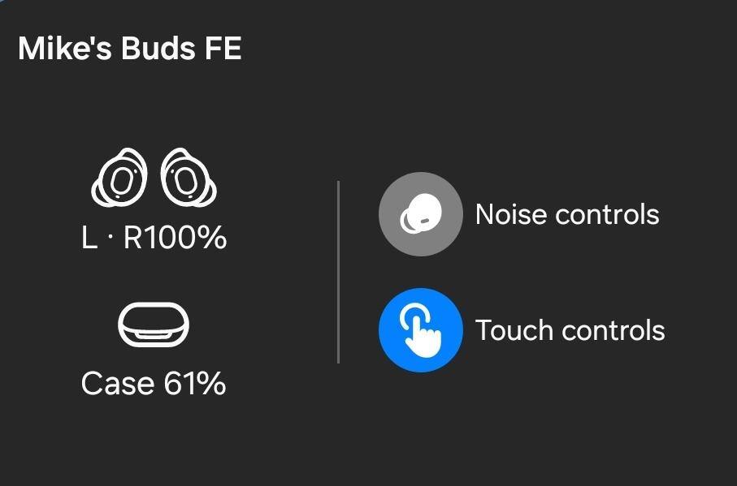This screenshot has width=737, height=486.
Task: Toggle the blue Touch controls button
Action: coord(420,330)
